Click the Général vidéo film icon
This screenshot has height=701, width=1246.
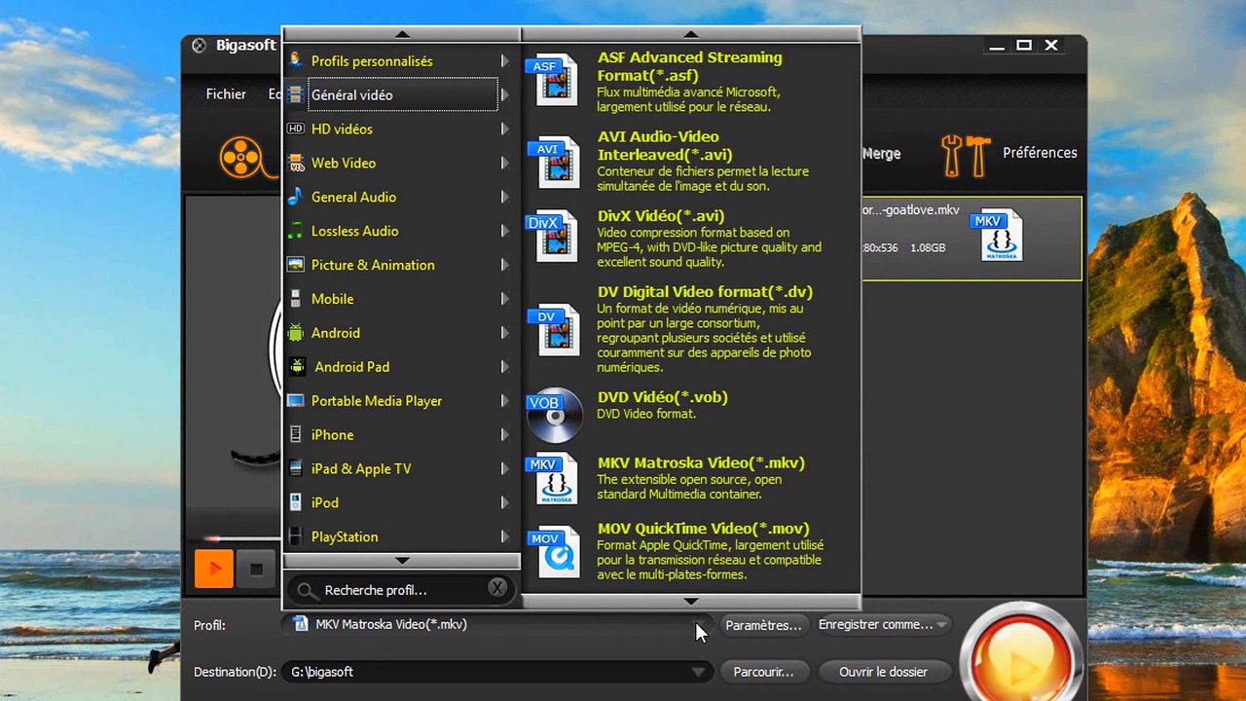coord(295,94)
